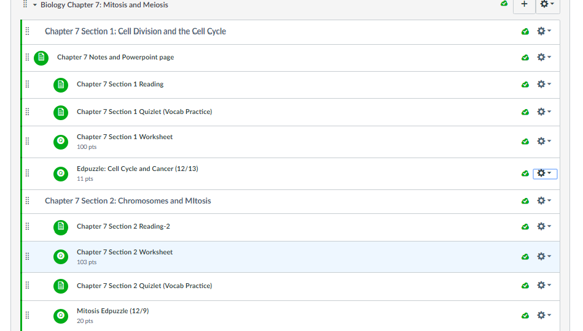Click drag handle beside Chapter 7 Section 1 Quizlet

(x=27, y=112)
